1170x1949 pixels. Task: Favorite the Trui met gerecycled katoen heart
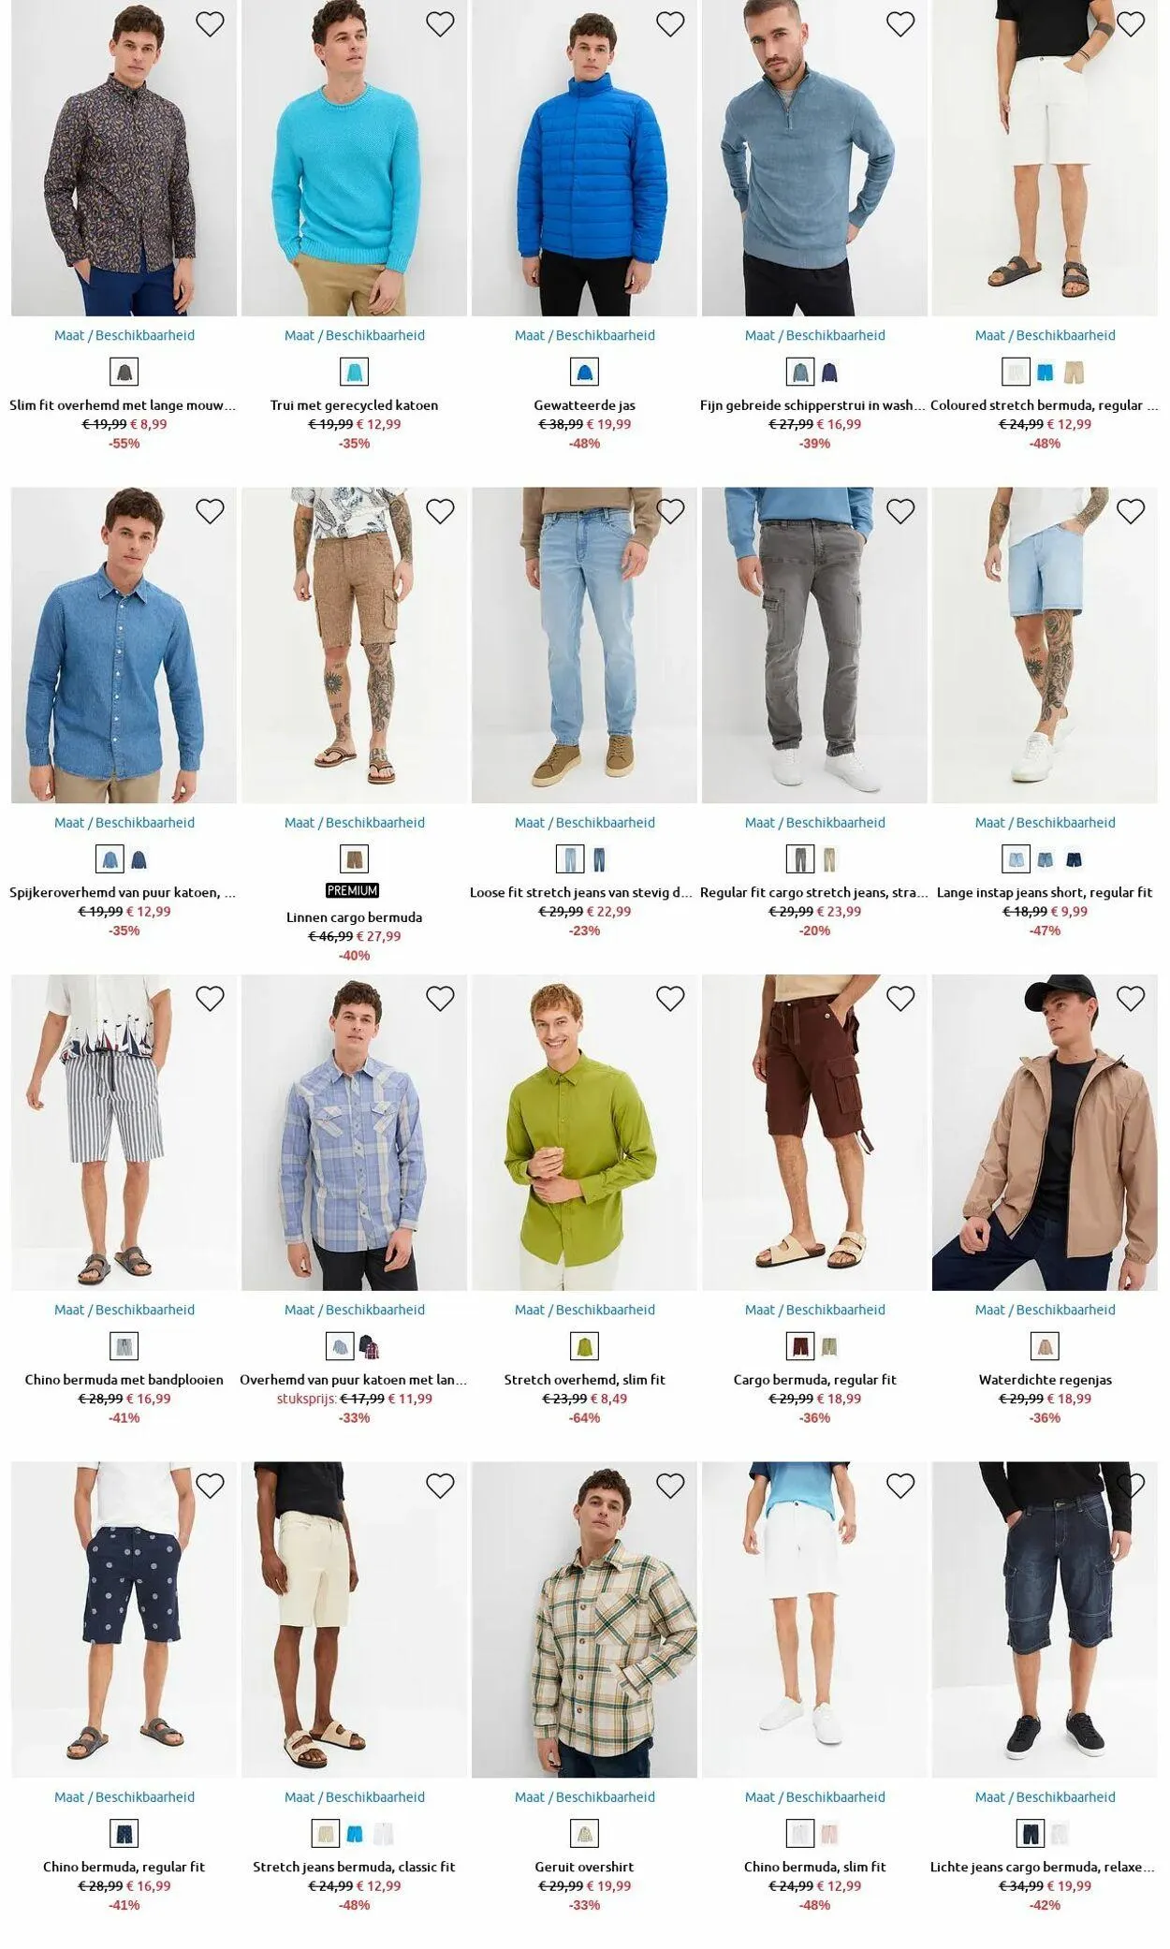tap(440, 24)
